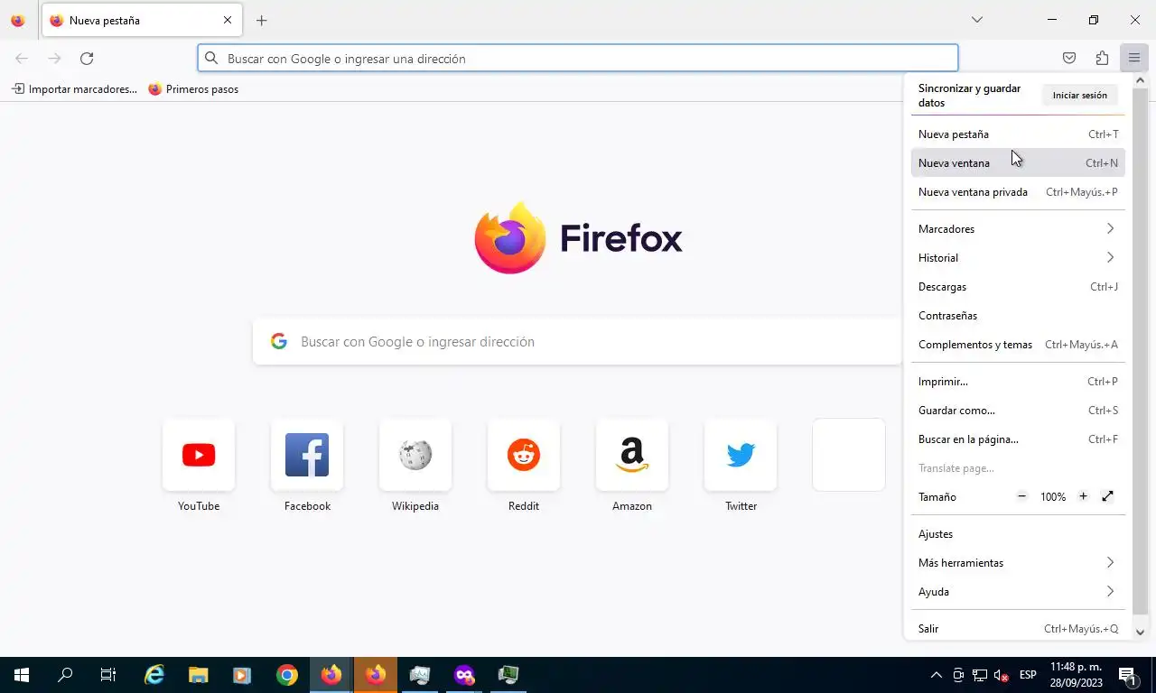Image resolution: width=1156 pixels, height=693 pixels.
Task: Open Primeros pasos bookmark
Action: 193,89
